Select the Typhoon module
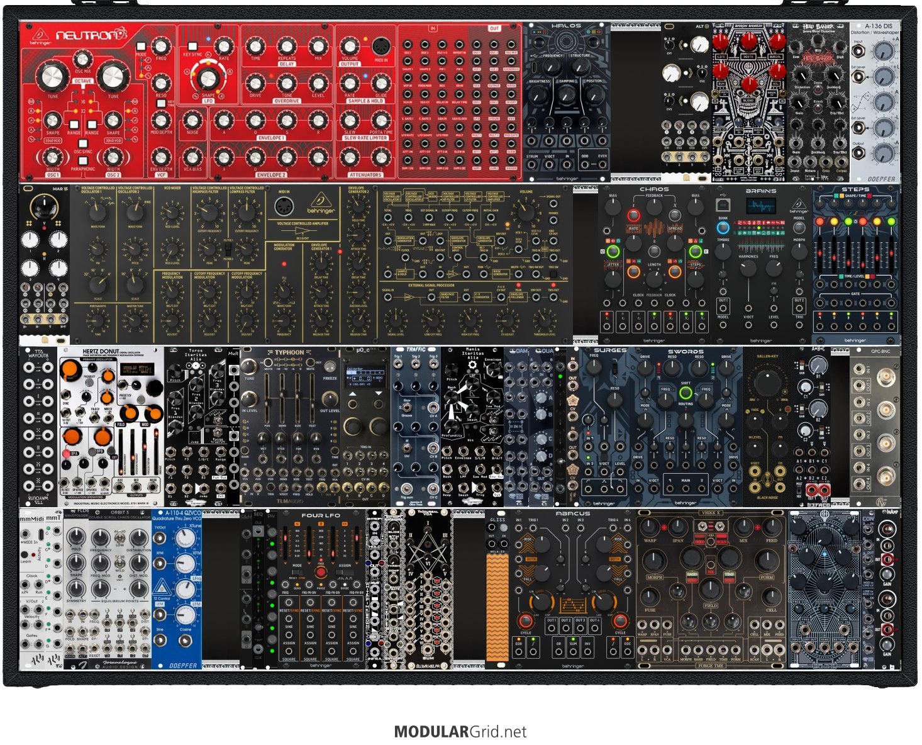This screenshot has height=745, width=922. (290, 426)
